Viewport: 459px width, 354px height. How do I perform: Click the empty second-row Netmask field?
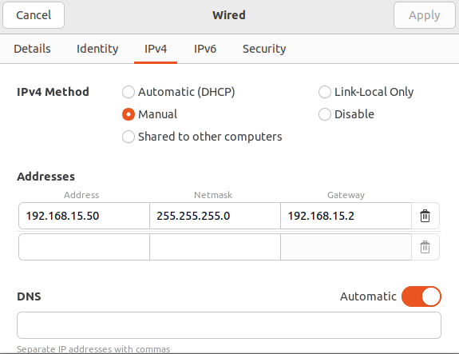pos(216,247)
